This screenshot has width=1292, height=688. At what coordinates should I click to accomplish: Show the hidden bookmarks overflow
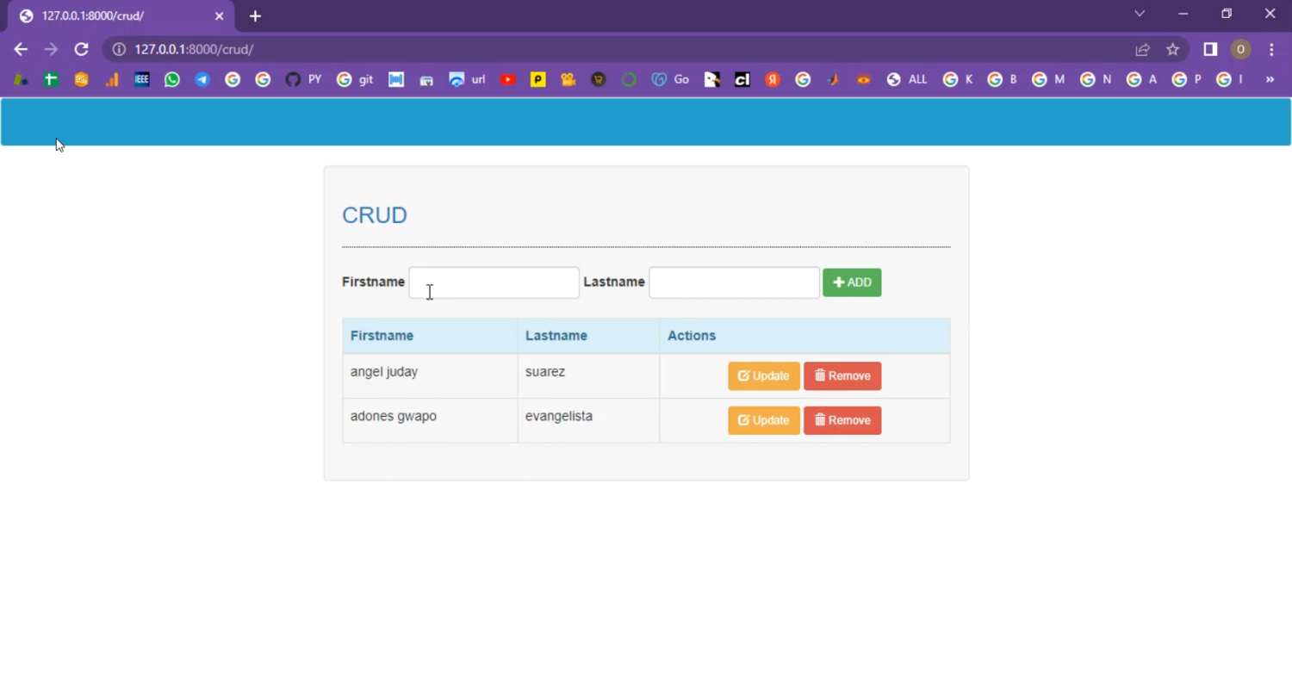(1270, 79)
